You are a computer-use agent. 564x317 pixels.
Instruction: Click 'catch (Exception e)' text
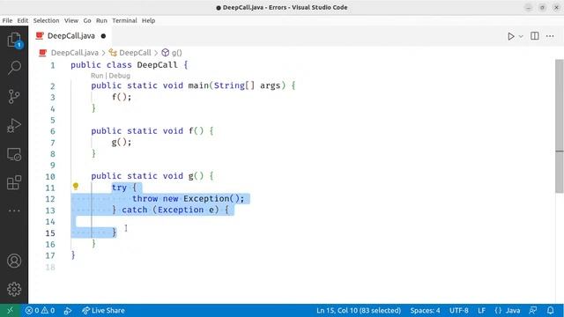[x=170, y=210]
